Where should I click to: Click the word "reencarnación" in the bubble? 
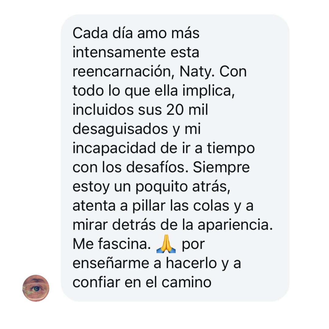point(122,72)
